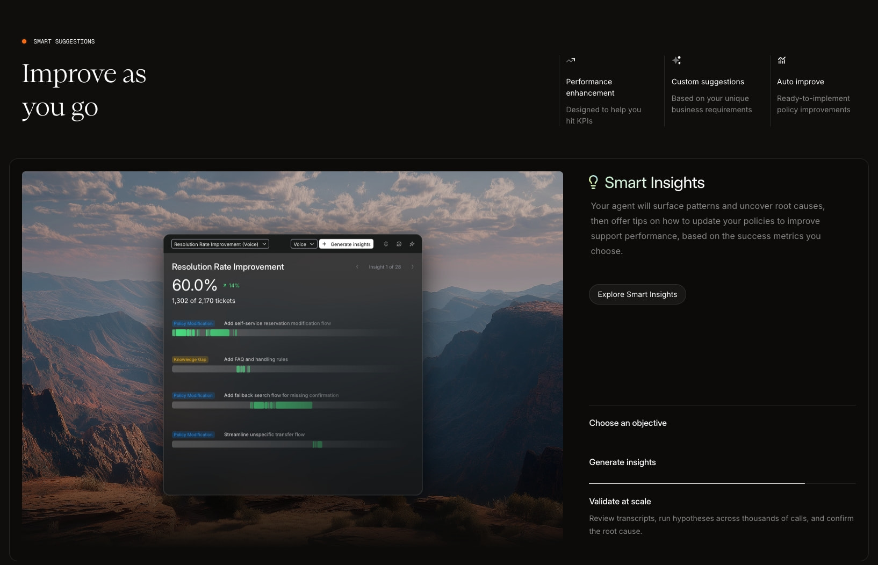Click the Custom suggestions sparkle icon
Viewport: 878px width, 565px height.
coord(677,60)
